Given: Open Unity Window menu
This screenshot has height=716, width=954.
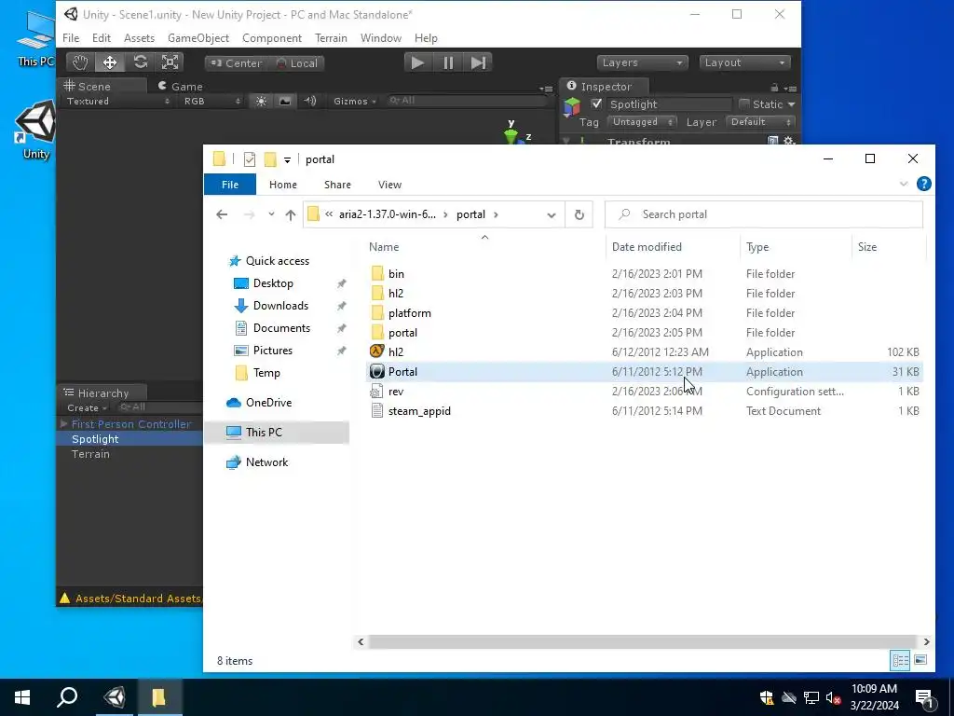Looking at the screenshot, I should [x=381, y=37].
